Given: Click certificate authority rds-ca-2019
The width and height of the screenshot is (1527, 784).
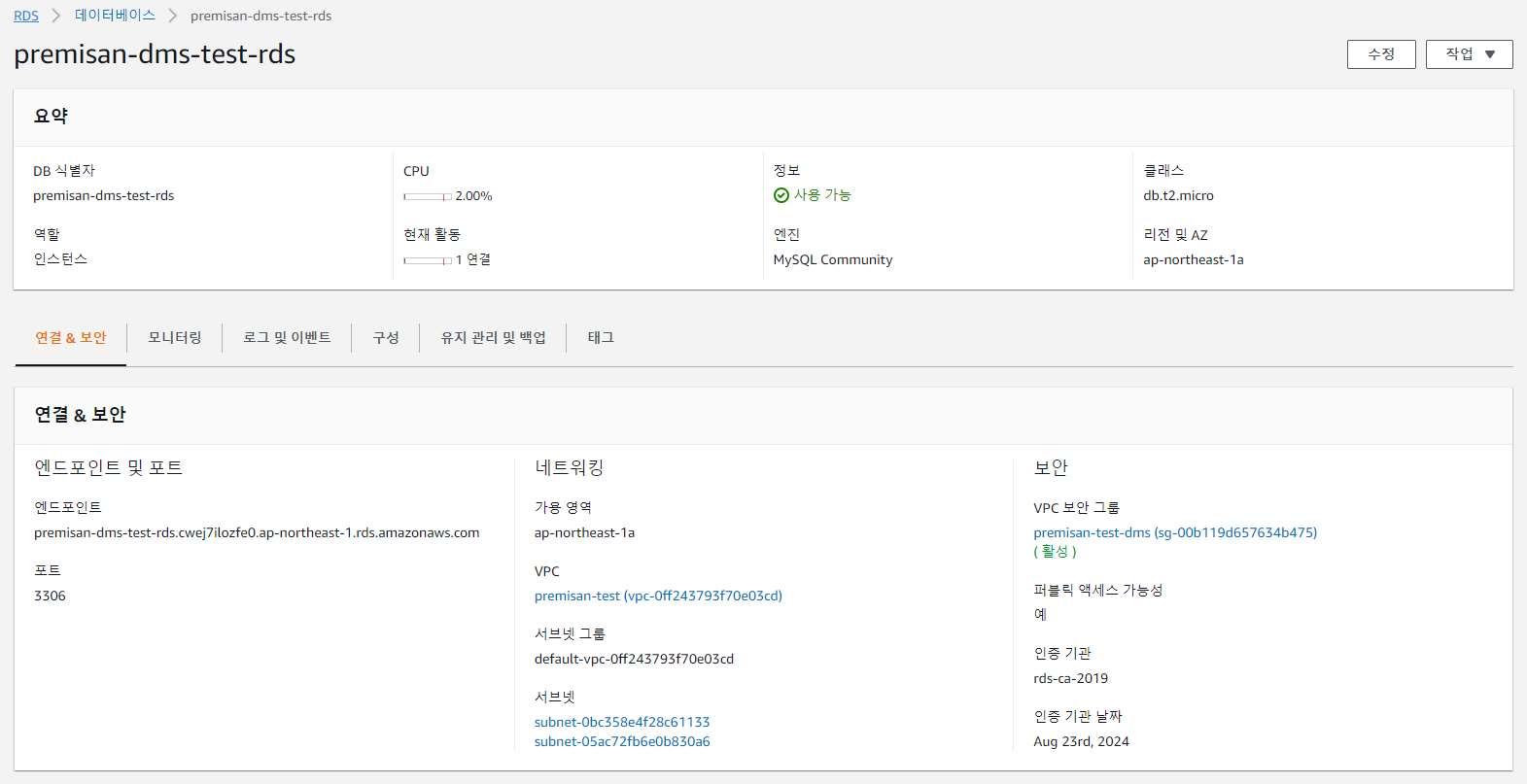Looking at the screenshot, I should (1070, 678).
